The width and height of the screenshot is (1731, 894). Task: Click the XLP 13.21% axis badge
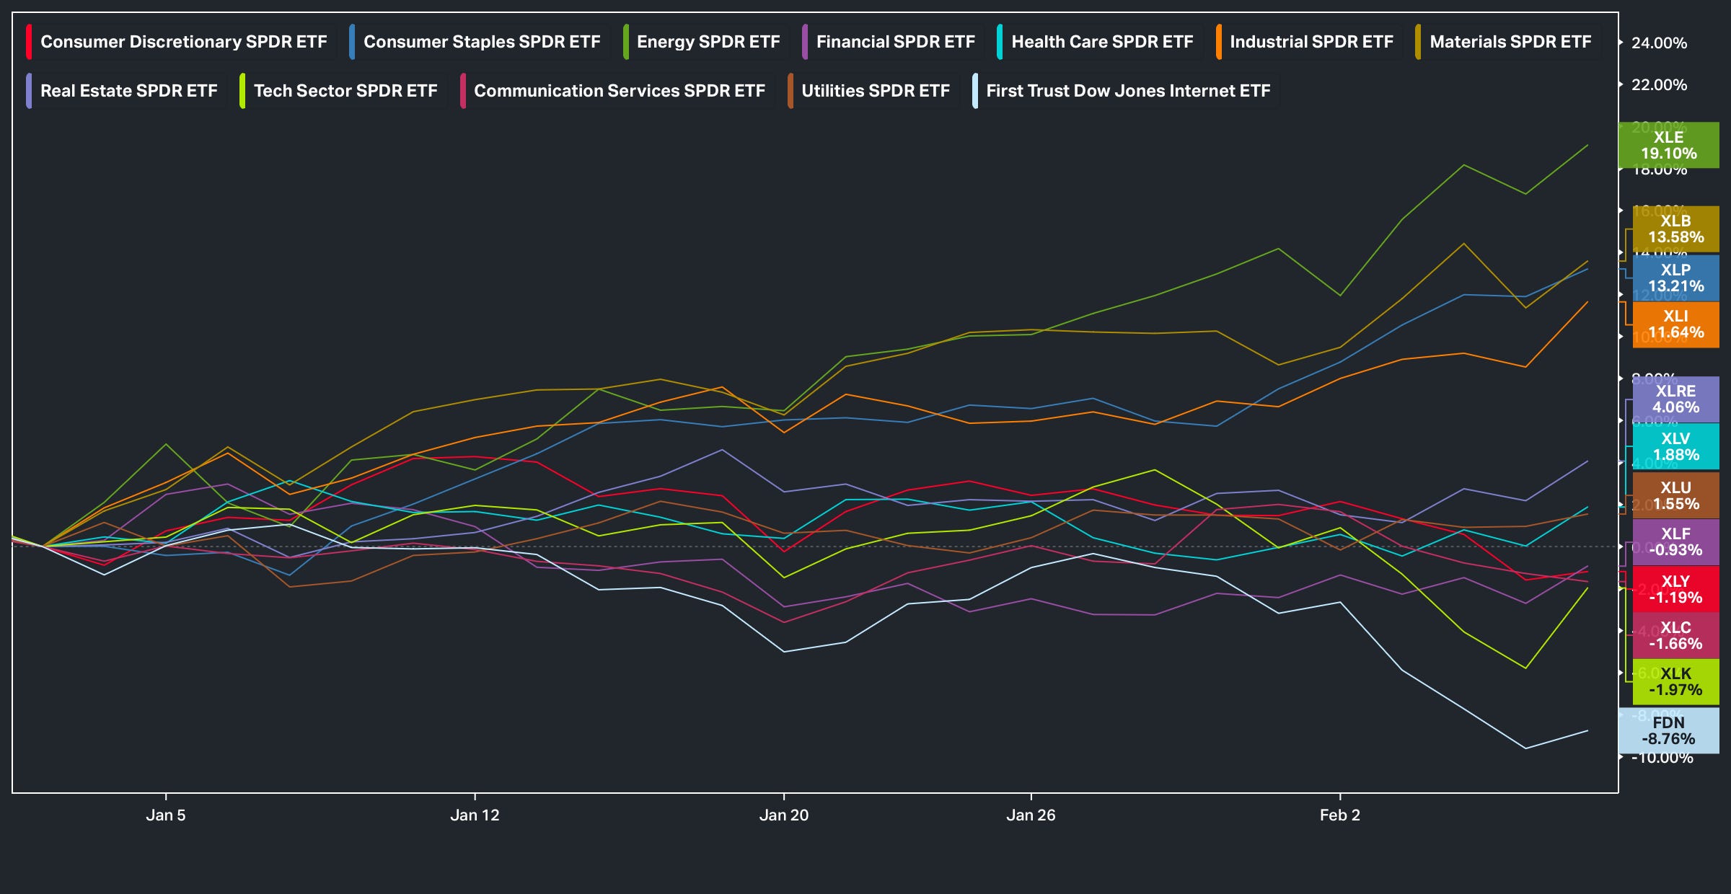[x=1675, y=278]
